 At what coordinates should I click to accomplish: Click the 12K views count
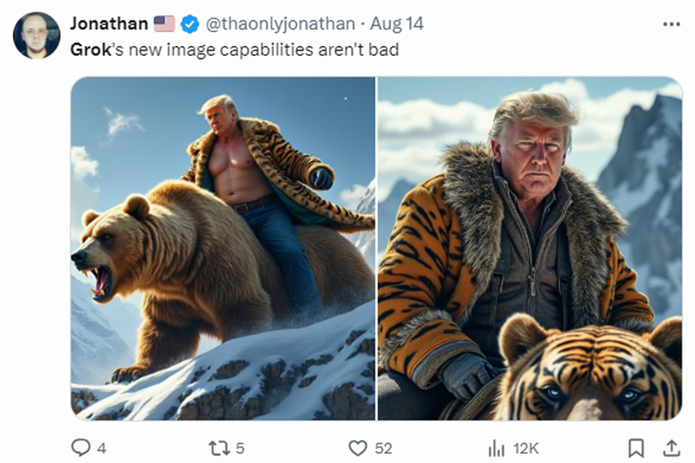(525, 449)
